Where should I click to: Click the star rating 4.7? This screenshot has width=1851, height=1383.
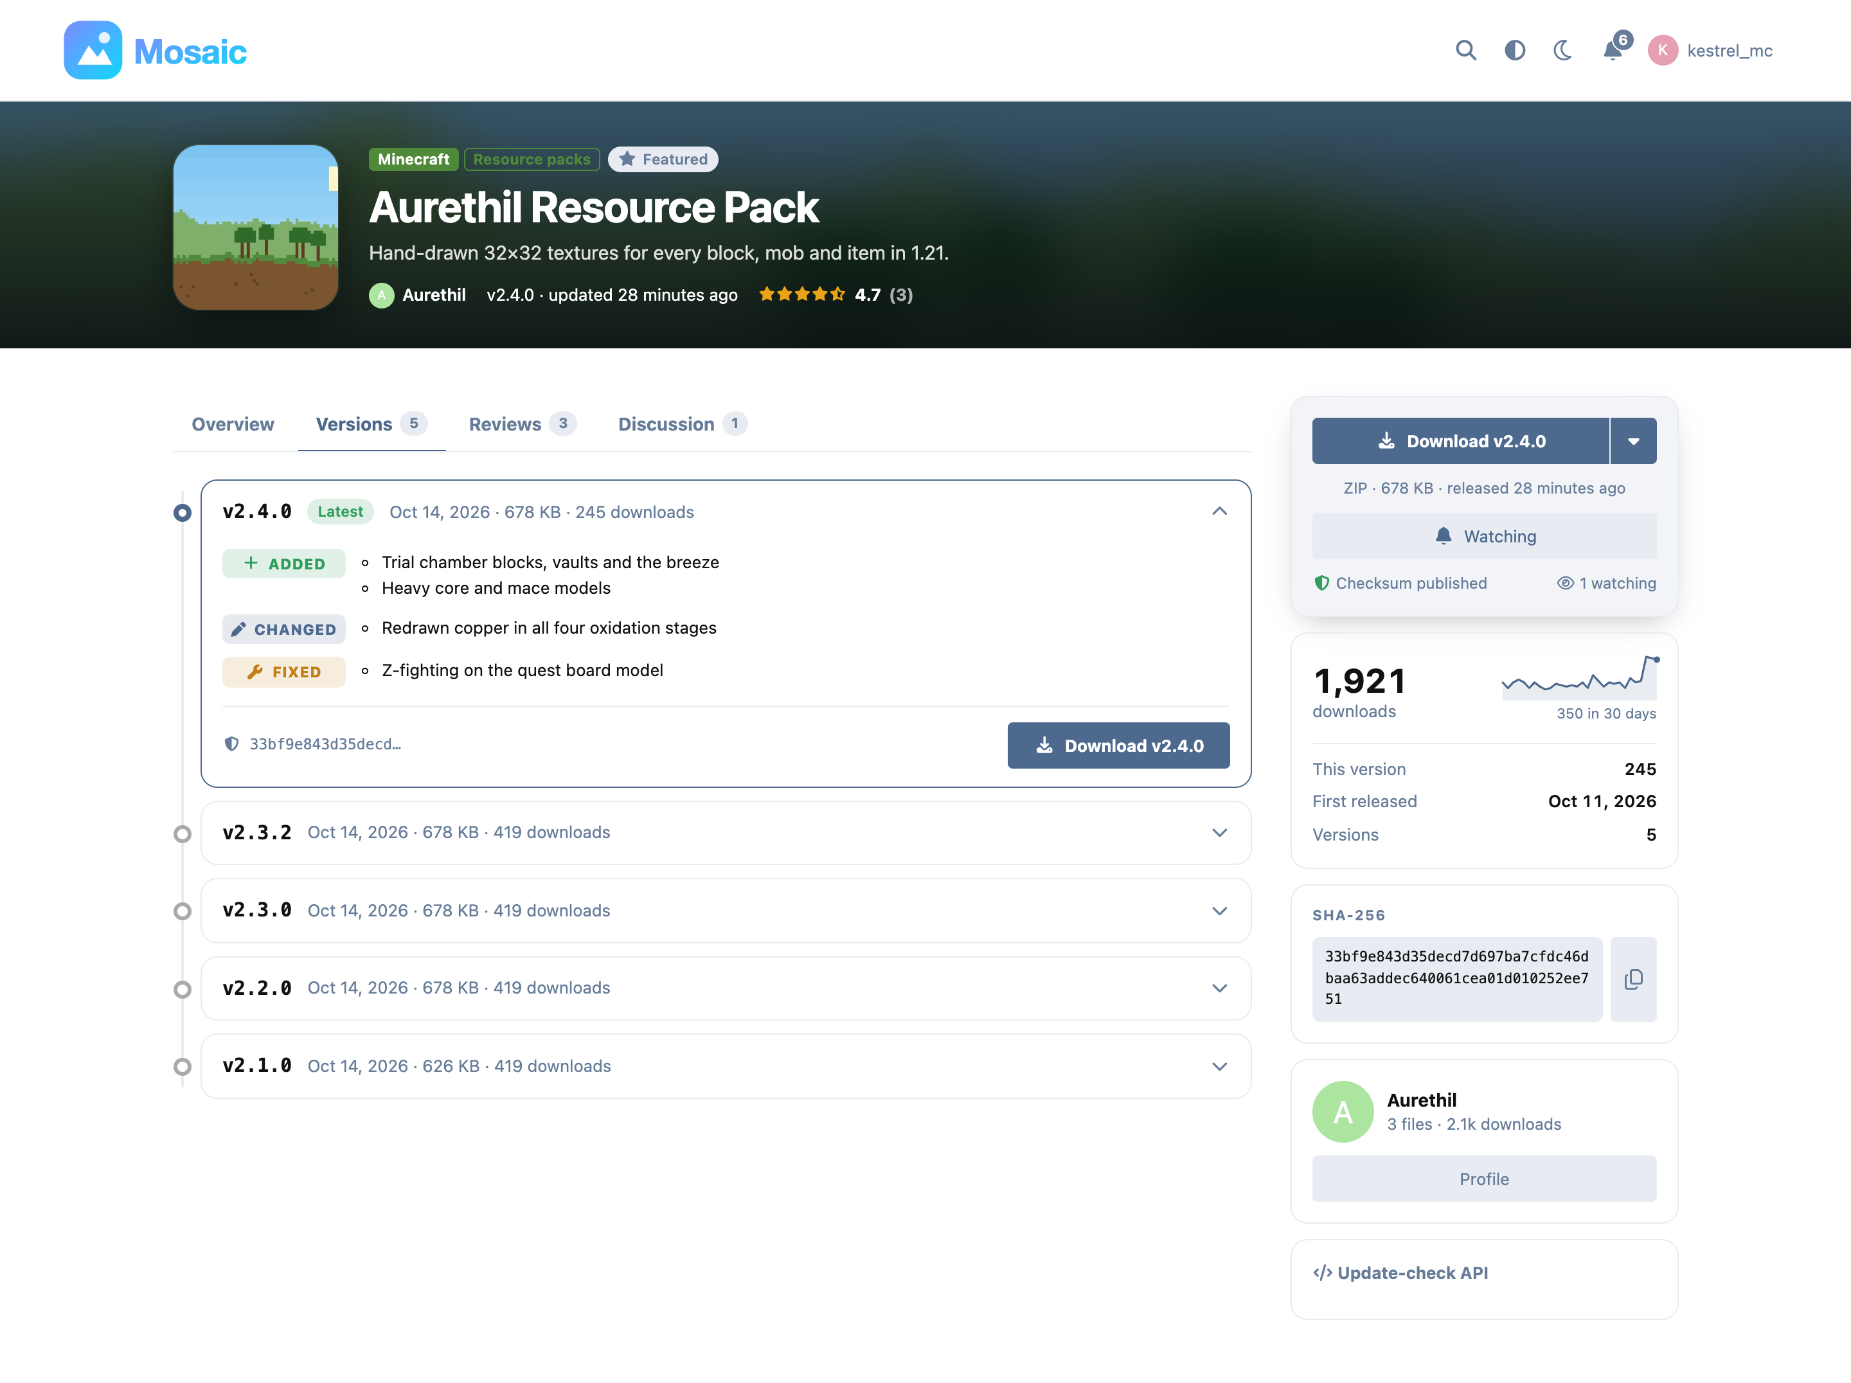[835, 294]
